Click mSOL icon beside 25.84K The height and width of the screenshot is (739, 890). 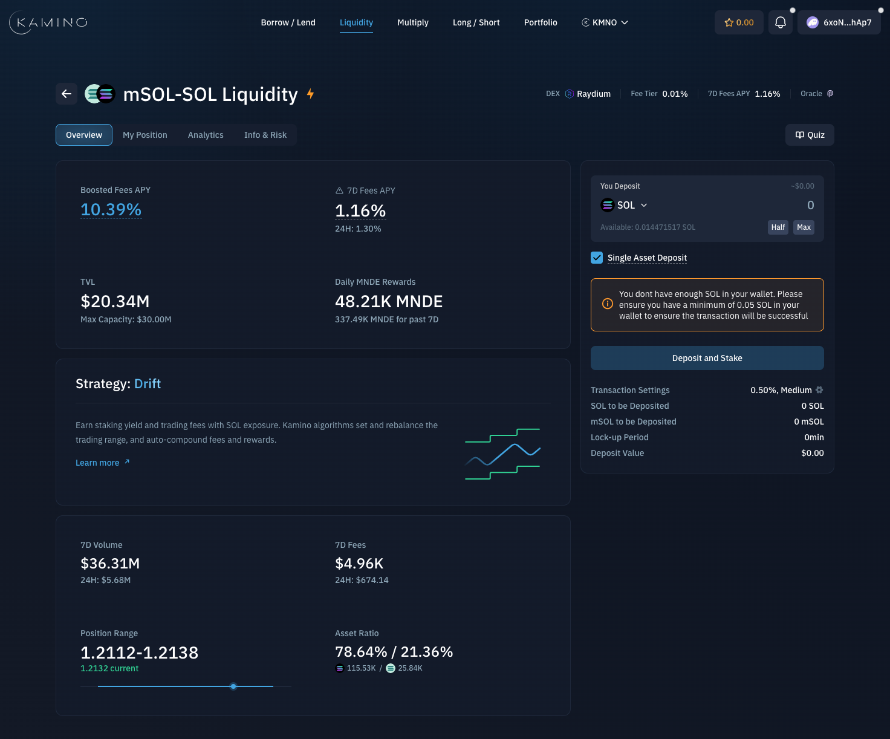391,668
